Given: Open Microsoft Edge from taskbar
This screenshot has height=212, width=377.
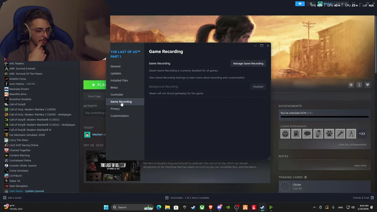Looking at the screenshot, I should coord(159,207).
